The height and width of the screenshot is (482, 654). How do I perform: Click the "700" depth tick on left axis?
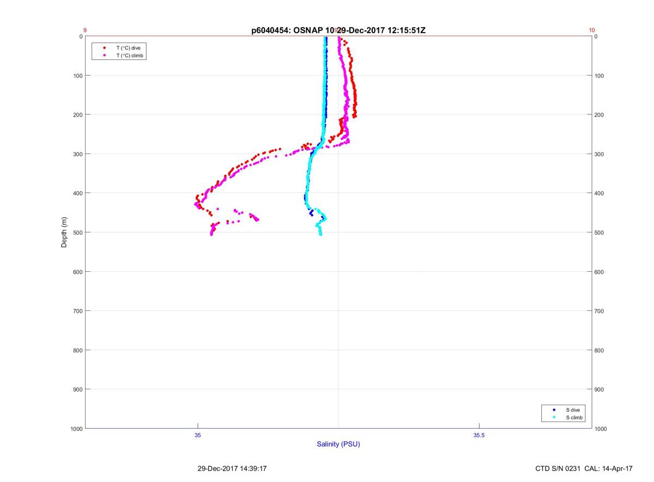click(x=78, y=311)
